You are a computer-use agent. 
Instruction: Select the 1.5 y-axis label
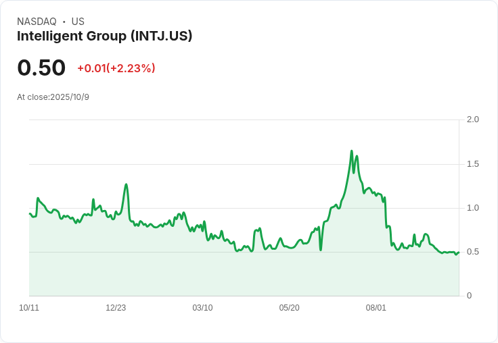coord(473,164)
